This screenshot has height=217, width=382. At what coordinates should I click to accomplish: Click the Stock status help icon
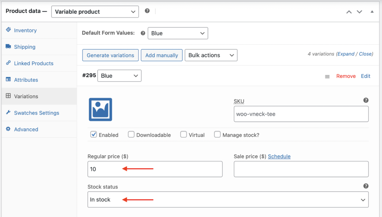coord(366,186)
